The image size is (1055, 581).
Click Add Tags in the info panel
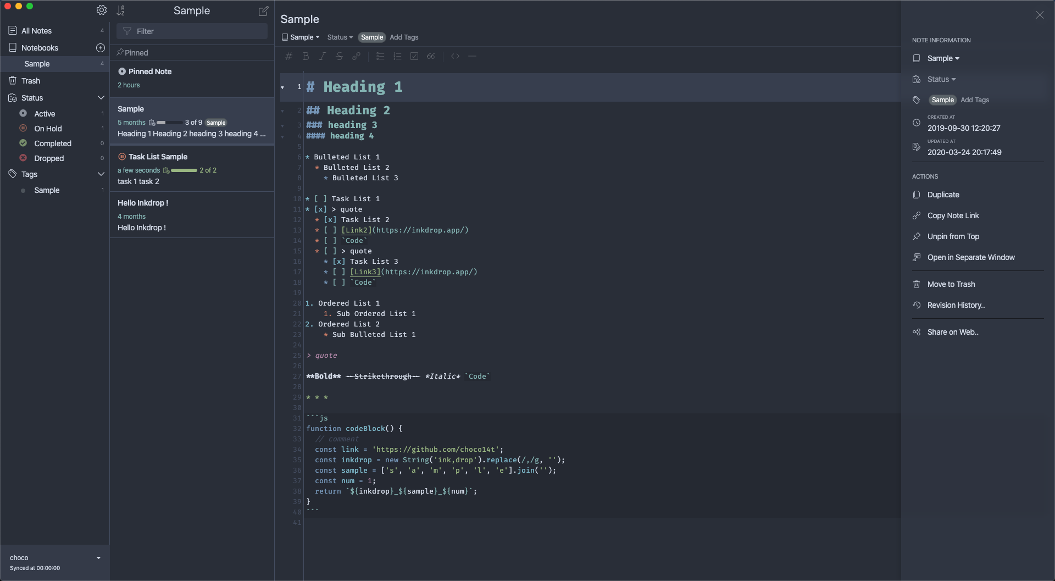point(974,100)
